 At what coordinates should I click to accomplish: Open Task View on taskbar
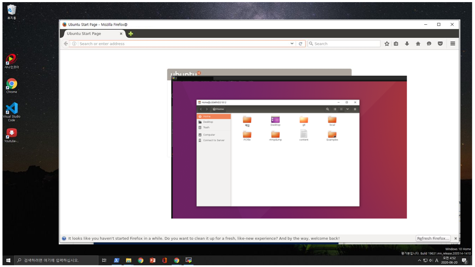pos(104,260)
